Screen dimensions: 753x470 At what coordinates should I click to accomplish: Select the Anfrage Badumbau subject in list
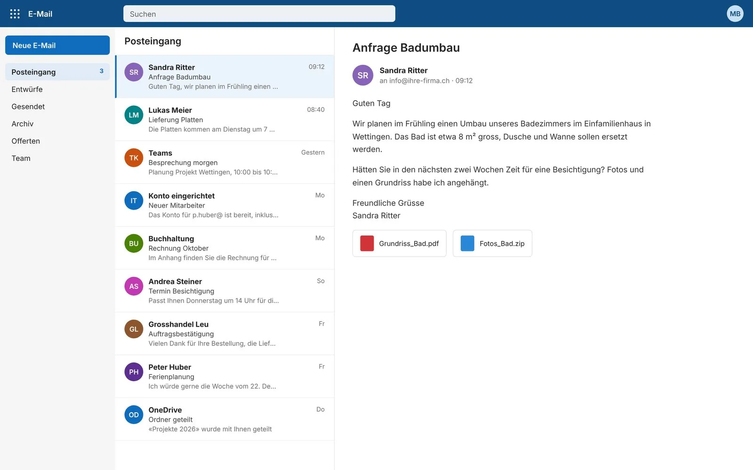click(x=179, y=77)
